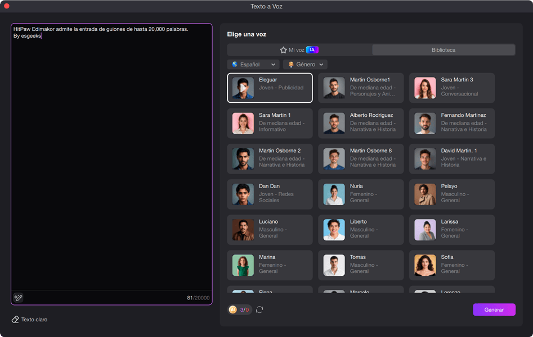Pick the Dan Dan voice card
This screenshot has height=337, width=533.
pos(270,194)
